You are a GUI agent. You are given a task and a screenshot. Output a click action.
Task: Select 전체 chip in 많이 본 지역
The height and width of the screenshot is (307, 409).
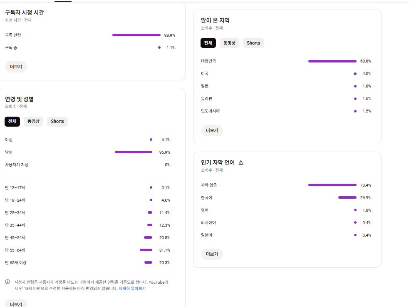coord(208,43)
